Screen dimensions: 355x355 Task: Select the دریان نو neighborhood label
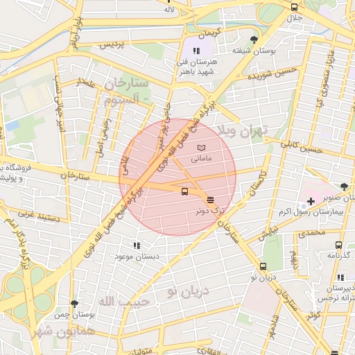pyautogui.click(x=188, y=292)
